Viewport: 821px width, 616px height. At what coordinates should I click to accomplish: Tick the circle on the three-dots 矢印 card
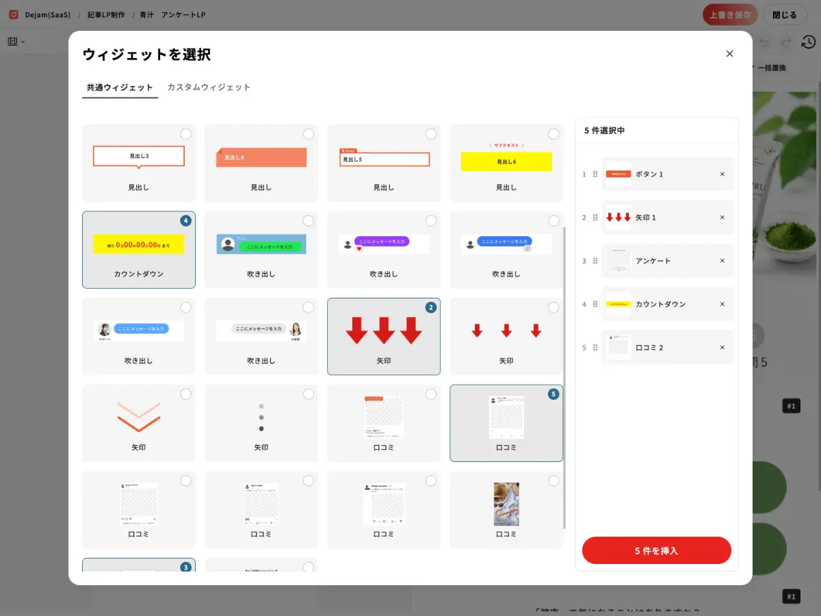tap(308, 394)
